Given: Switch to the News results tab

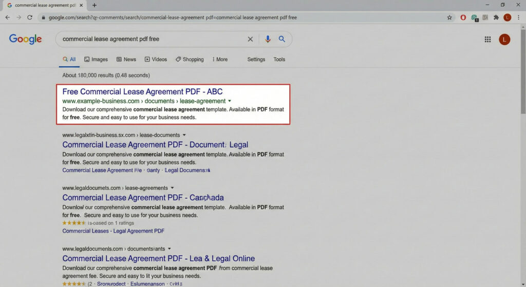Looking at the screenshot, I should (126, 60).
